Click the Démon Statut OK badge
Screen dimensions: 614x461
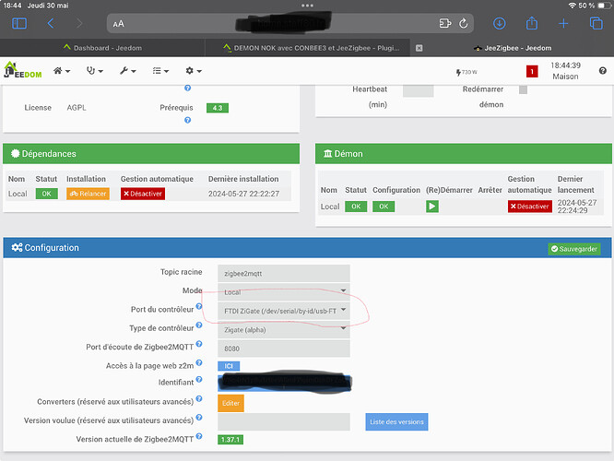[x=356, y=207]
